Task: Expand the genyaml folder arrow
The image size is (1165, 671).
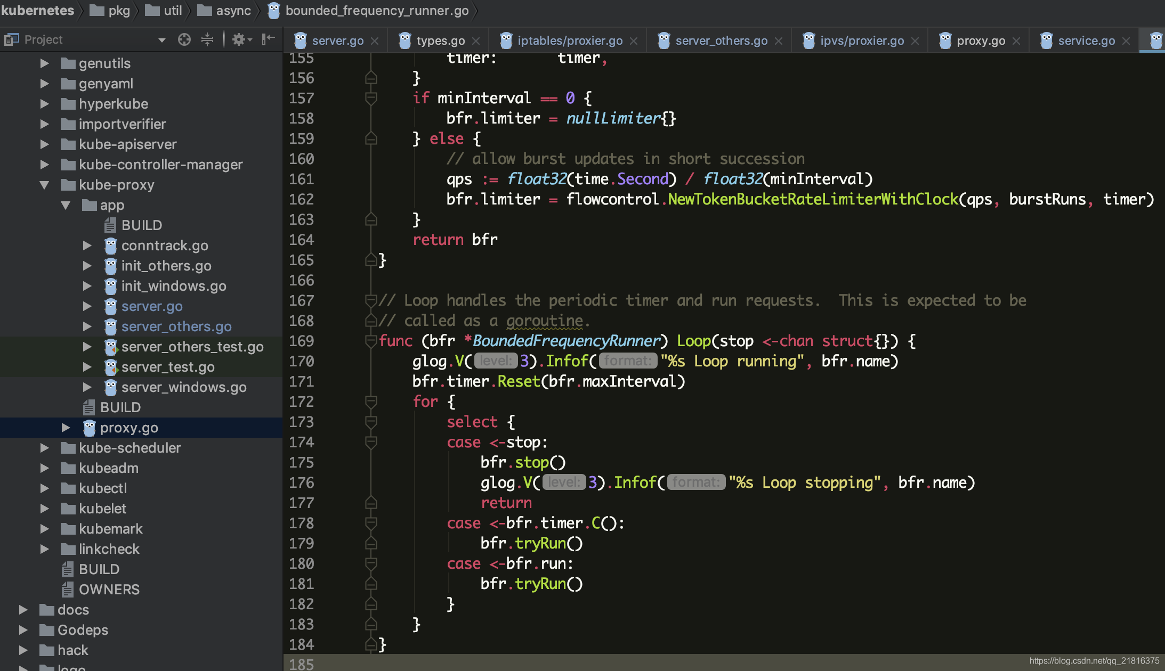Action: [x=45, y=84]
